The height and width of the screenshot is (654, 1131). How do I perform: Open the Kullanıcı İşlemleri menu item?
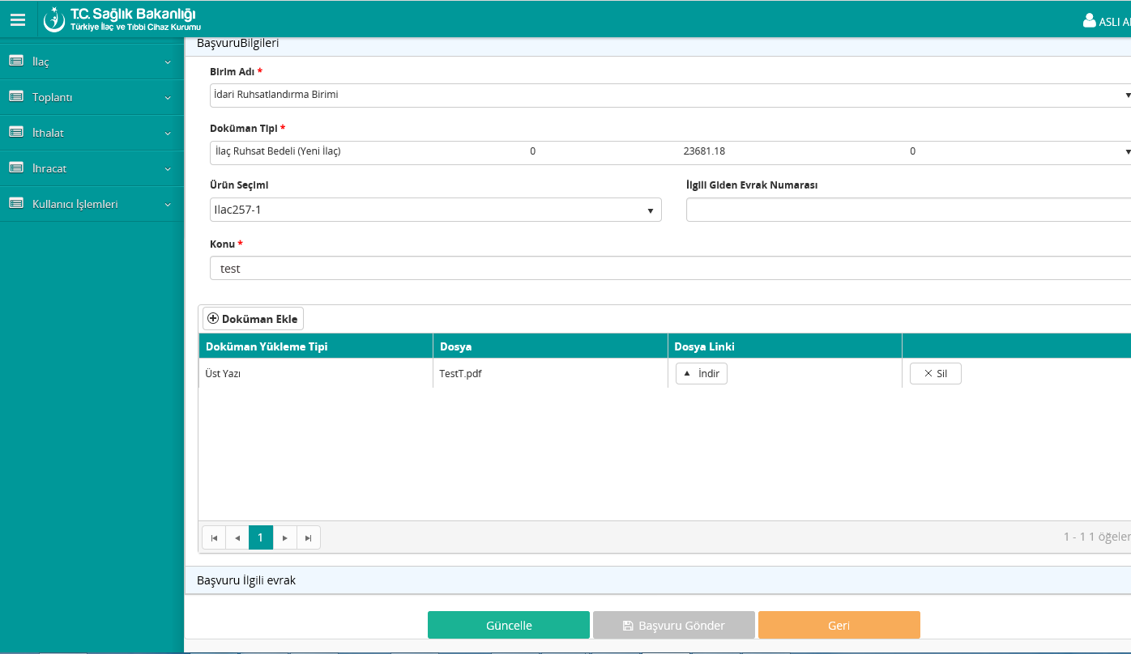[92, 204]
